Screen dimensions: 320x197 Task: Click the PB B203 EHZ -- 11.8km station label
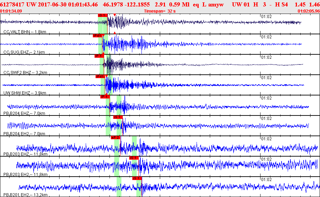pos(26,154)
